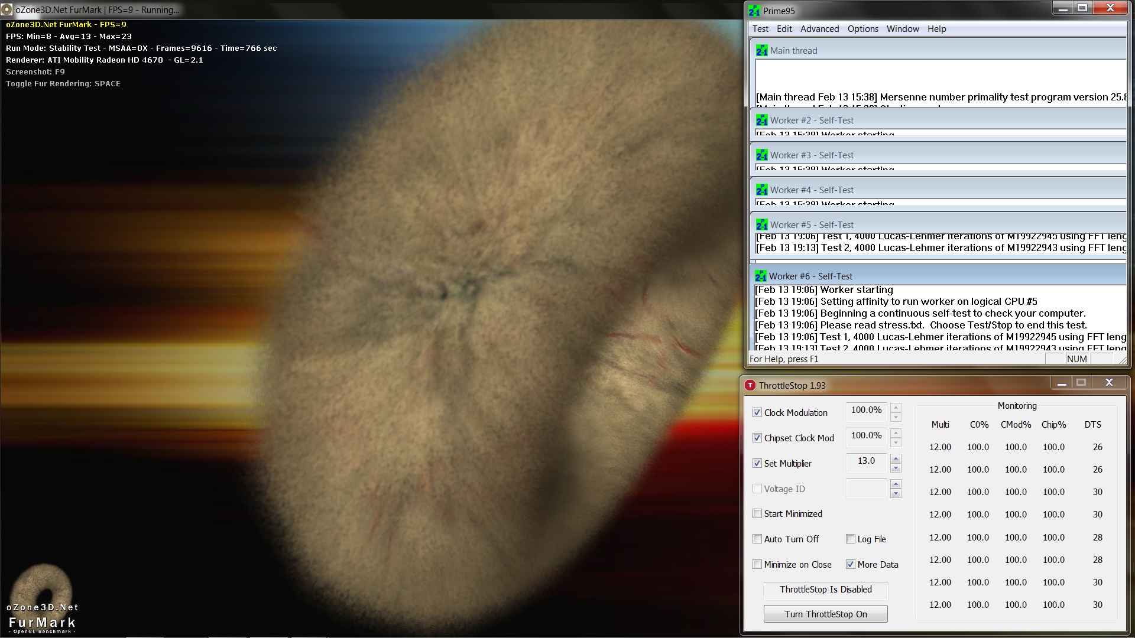Click the ThrottleStop red T icon
Image resolution: width=1135 pixels, height=638 pixels.
pyautogui.click(x=750, y=385)
